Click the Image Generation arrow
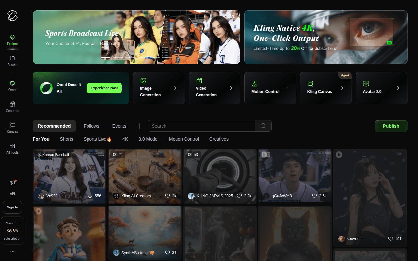The height and width of the screenshot is (261, 418). pyautogui.click(x=174, y=88)
